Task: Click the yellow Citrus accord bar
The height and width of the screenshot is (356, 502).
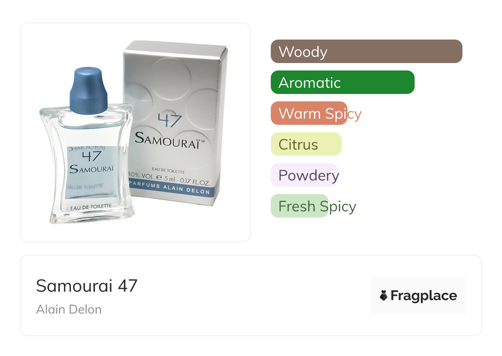Action: (306, 144)
